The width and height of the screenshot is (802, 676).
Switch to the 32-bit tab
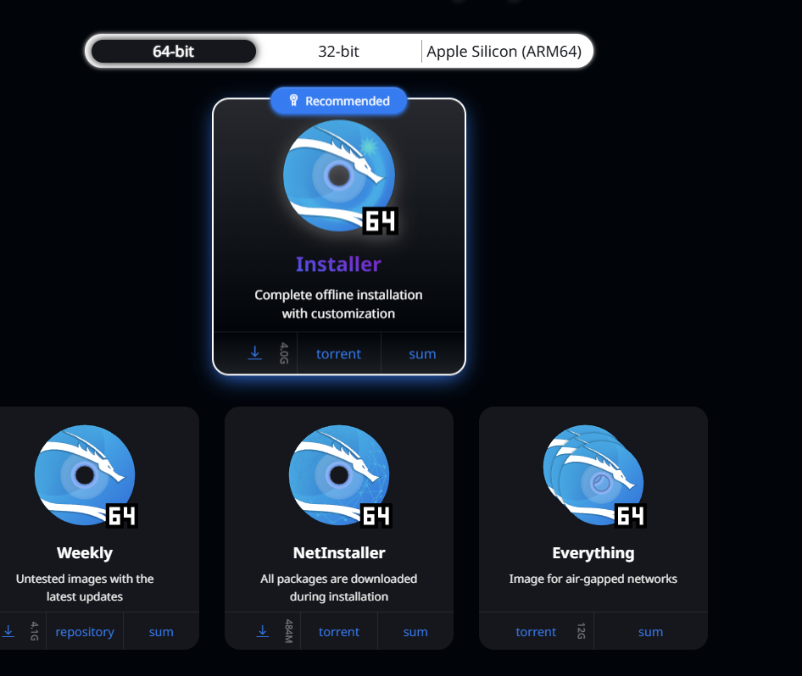tap(338, 51)
